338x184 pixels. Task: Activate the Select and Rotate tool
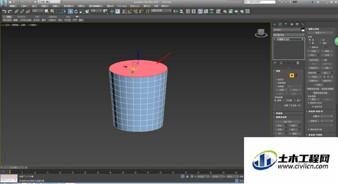coord(76,11)
